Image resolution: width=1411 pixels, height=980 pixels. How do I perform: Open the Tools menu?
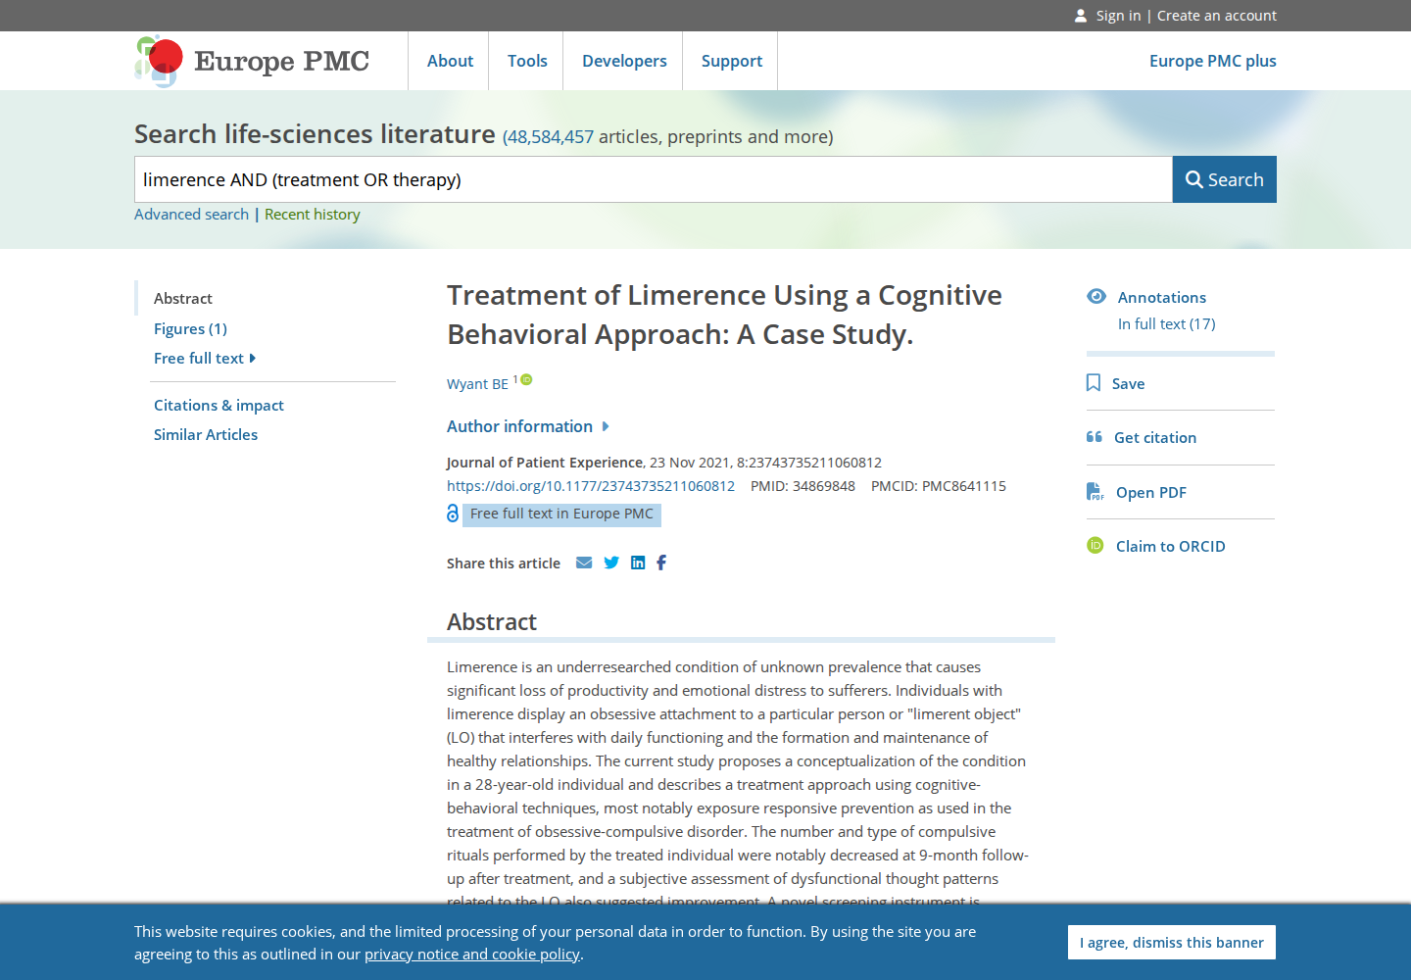tap(527, 61)
